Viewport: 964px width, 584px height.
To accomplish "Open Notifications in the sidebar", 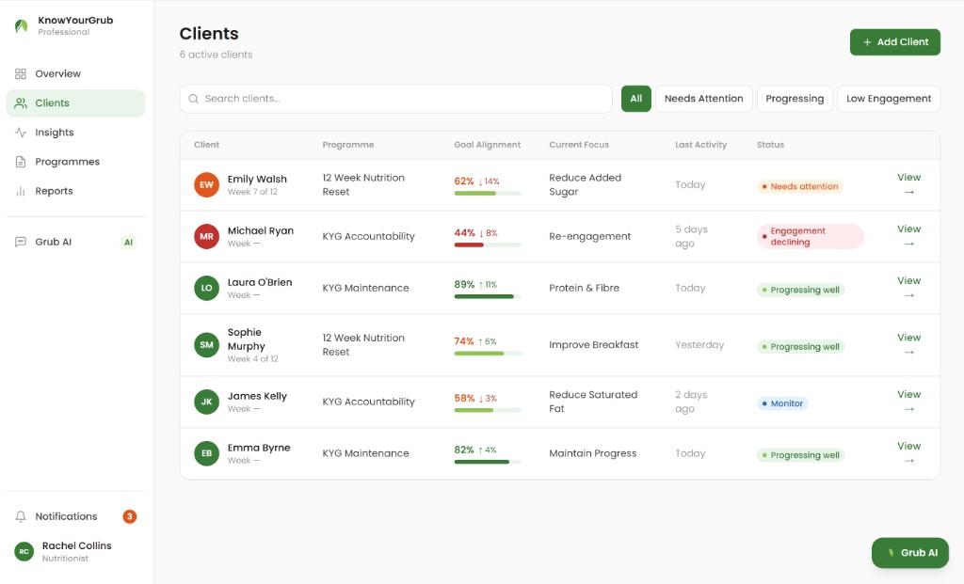I will pyautogui.click(x=75, y=516).
